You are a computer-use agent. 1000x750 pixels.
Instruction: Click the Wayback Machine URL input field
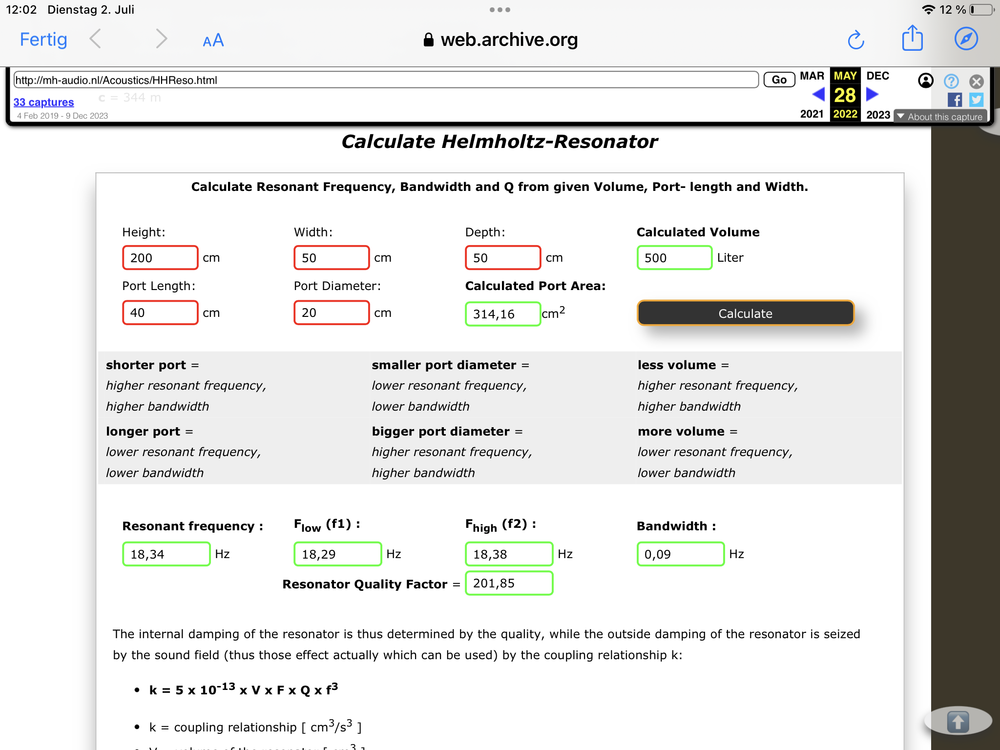[x=386, y=80]
